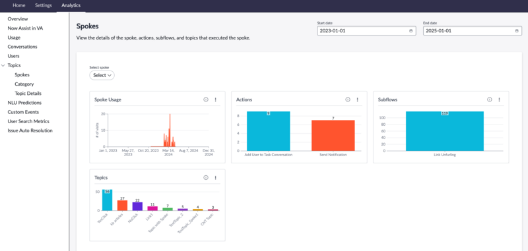Open the Usage analytics page
Viewport: 528px width, 251px height.
pyautogui.click(x=14, y=38)
